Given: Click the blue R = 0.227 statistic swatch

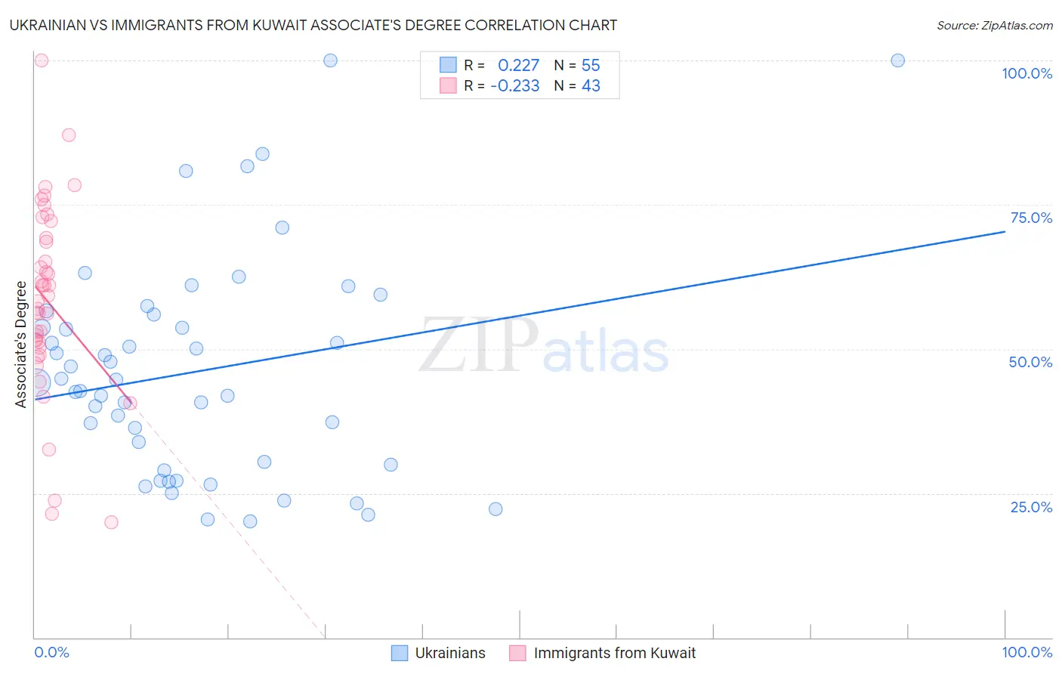Looking at the screenshot, I should point(449,65).
